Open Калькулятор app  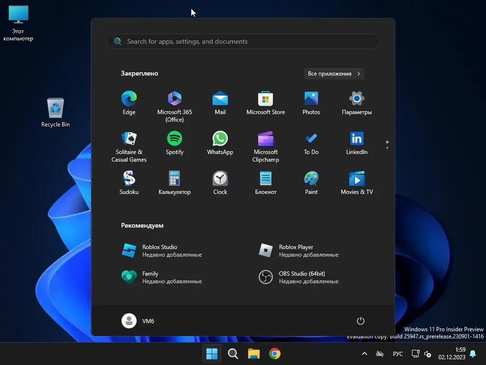[175, 183]
